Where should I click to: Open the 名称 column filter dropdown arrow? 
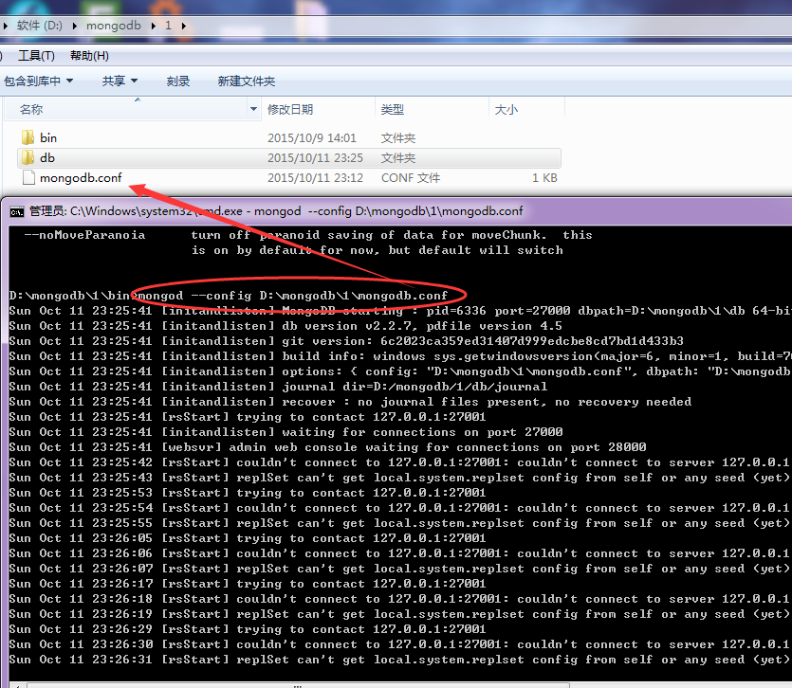point(253,110)
